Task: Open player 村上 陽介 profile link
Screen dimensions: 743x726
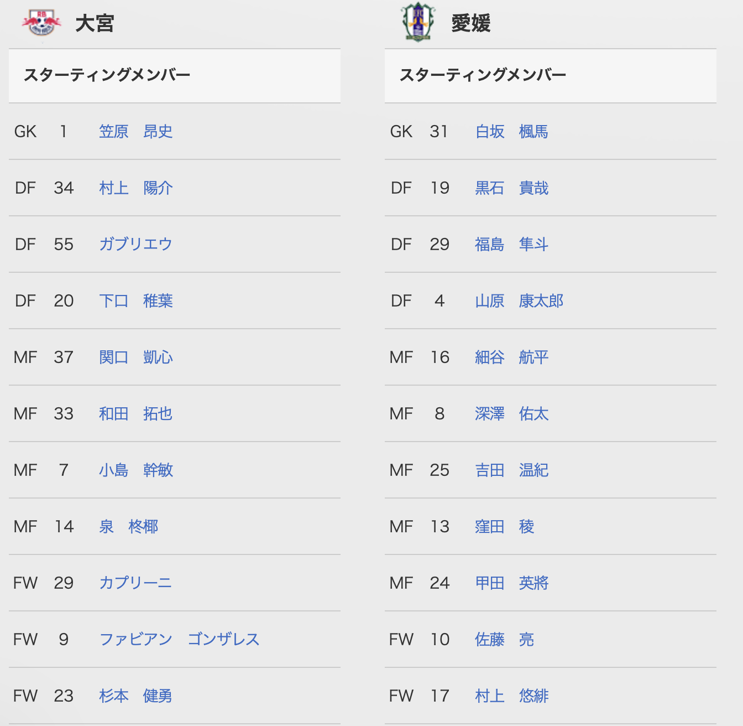Action: pyautogui.click(x=136, y=188)
